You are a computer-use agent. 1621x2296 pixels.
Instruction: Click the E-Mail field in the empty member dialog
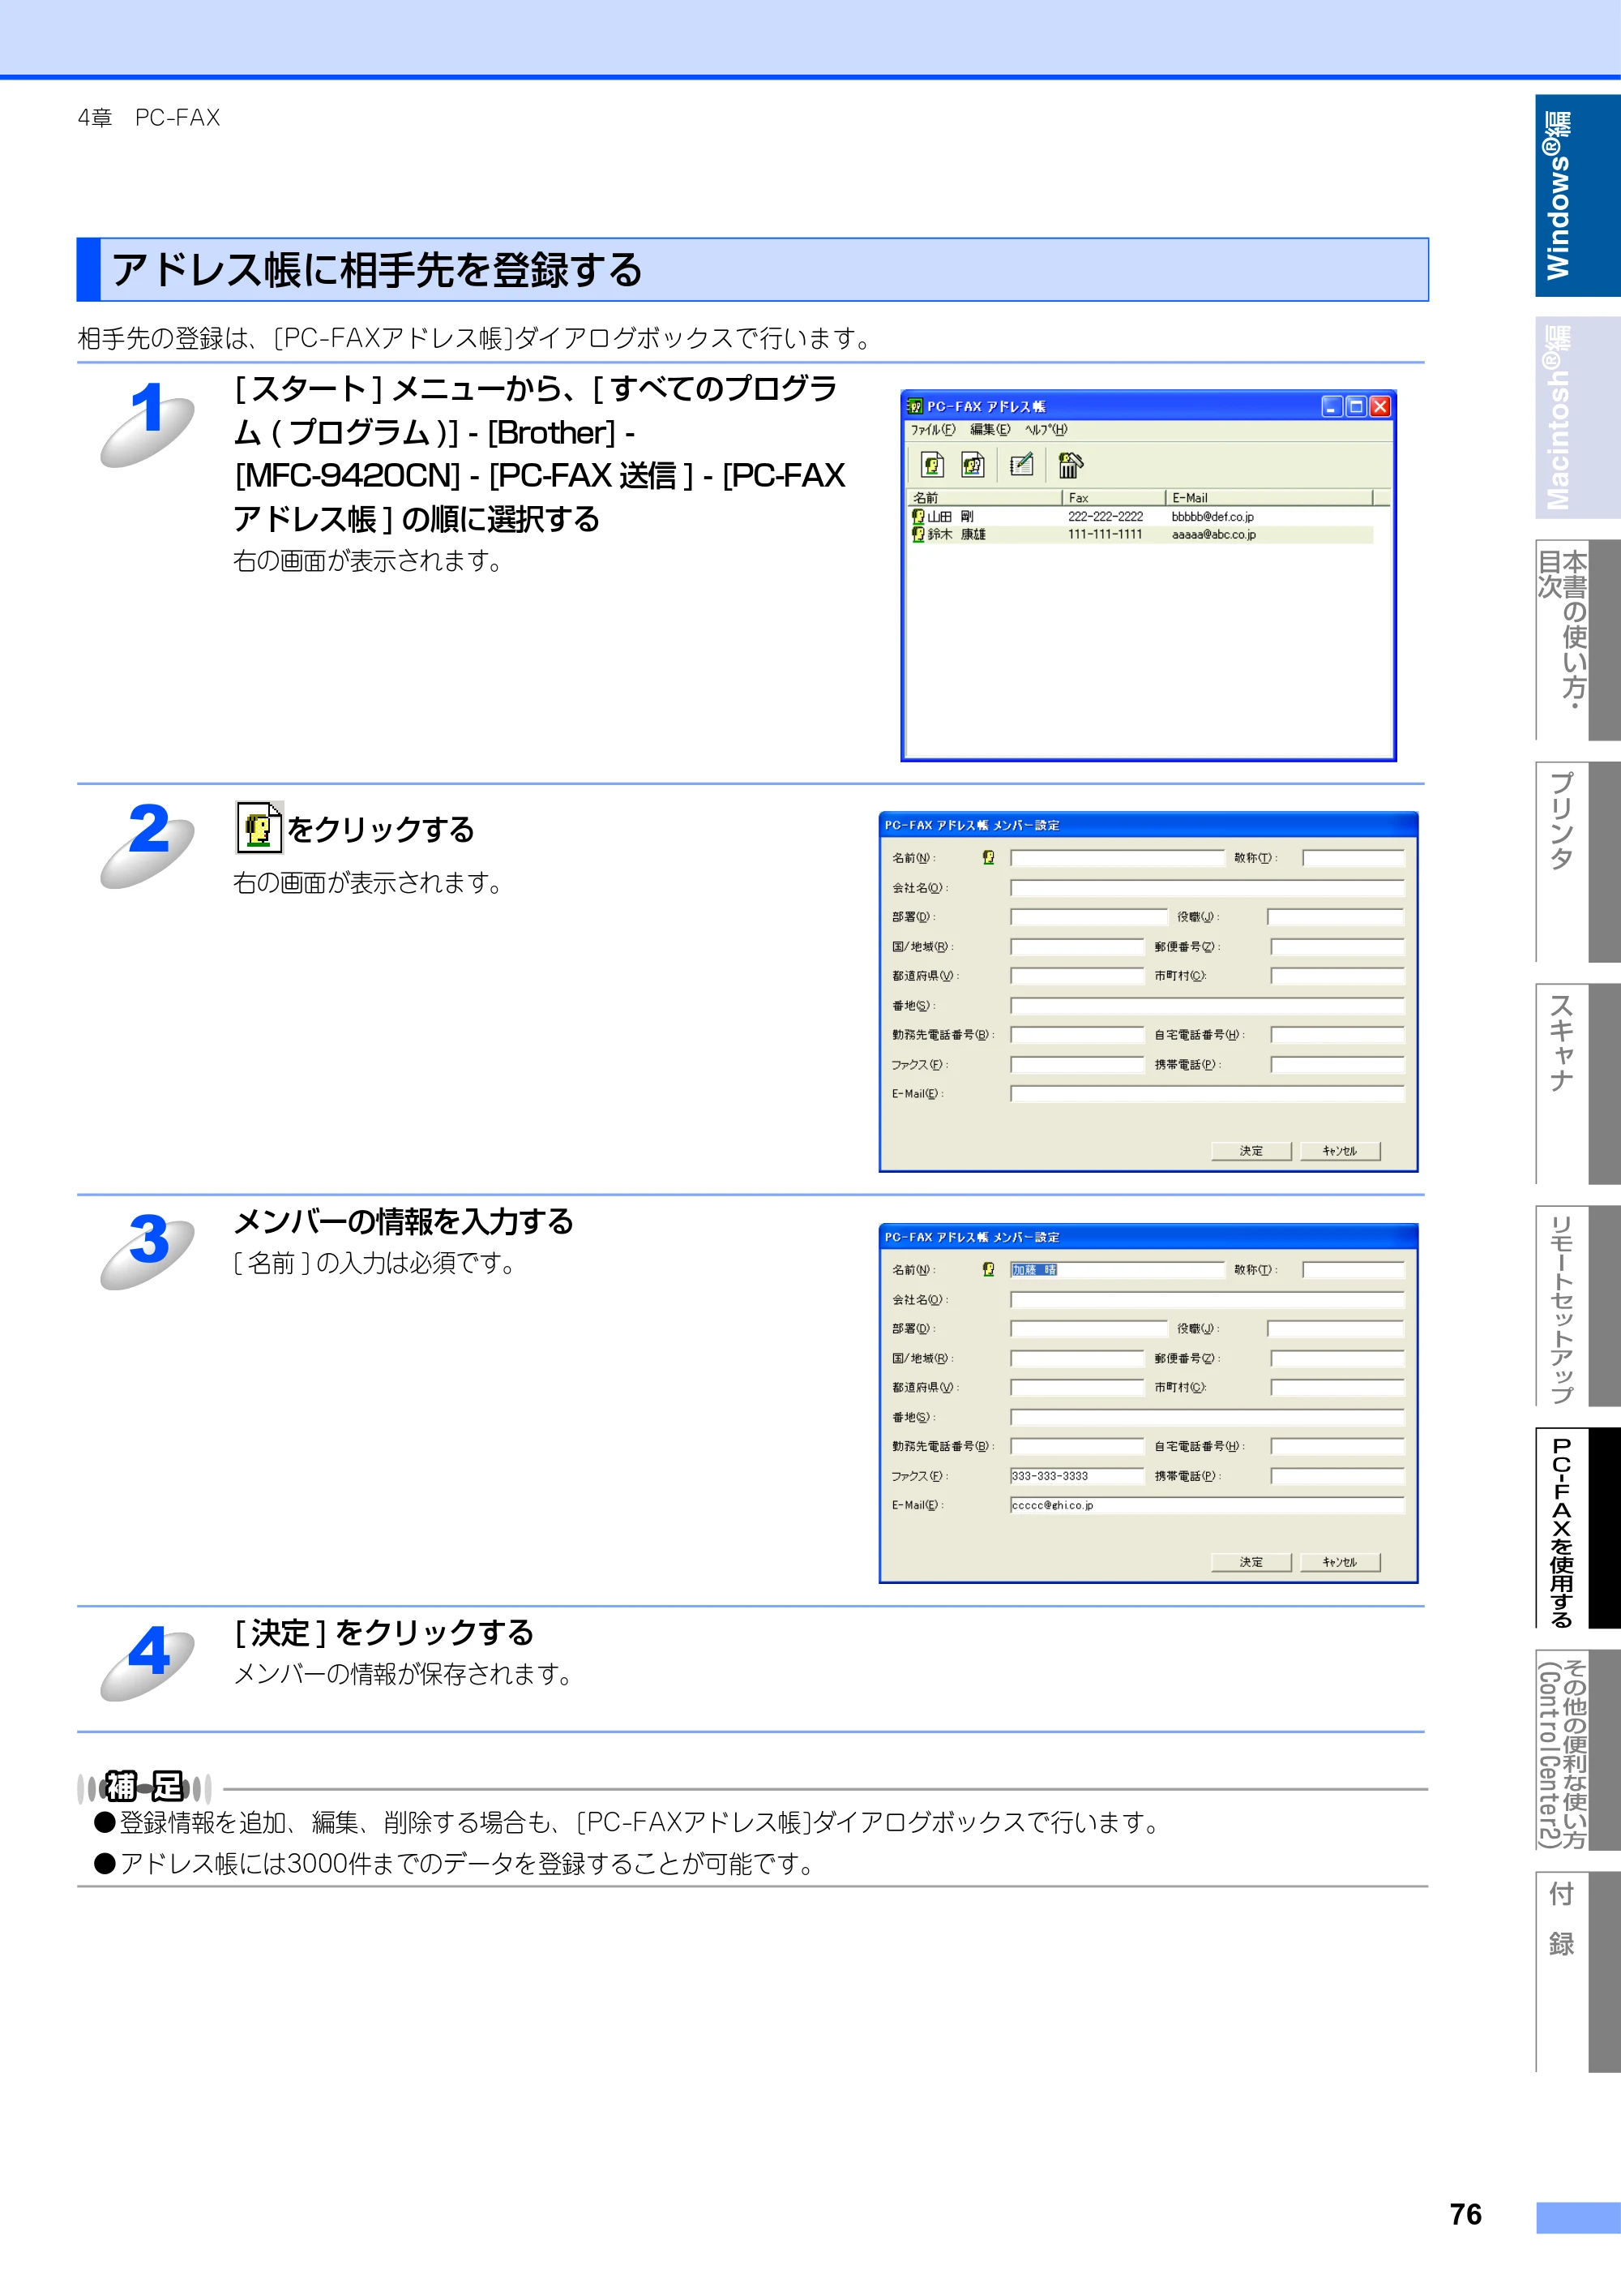coord(1208,1094)
